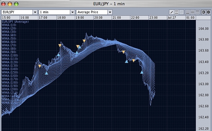Image resolution: width=212 pixels, height=131 pixels.
Task: Choose line style with solid line at bottom
Action: (x=187, y=12)
